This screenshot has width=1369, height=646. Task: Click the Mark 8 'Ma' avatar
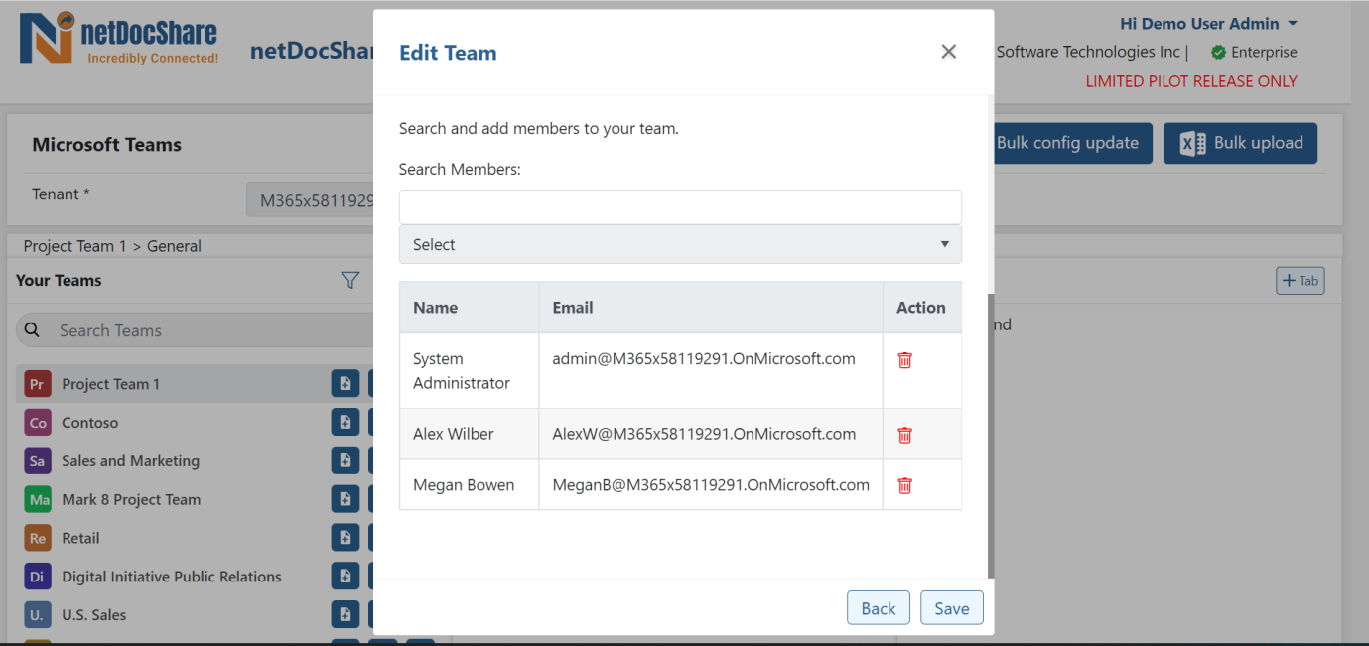38,499
